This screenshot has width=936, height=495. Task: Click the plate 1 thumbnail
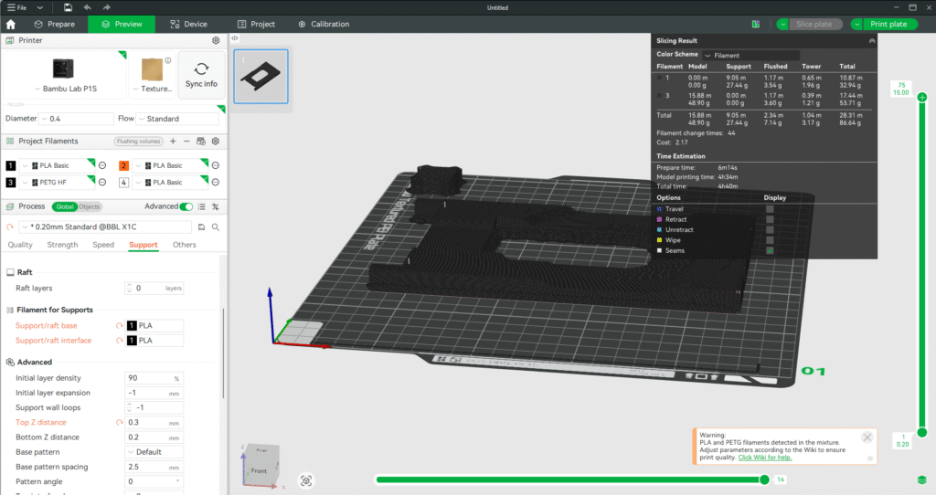click(x=261, y=77)
